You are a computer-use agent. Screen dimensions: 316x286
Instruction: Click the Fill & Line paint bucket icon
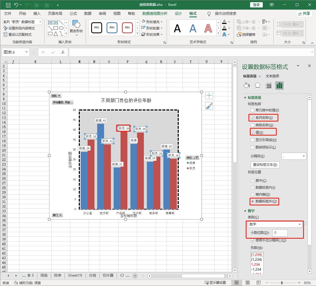point(247,86)
